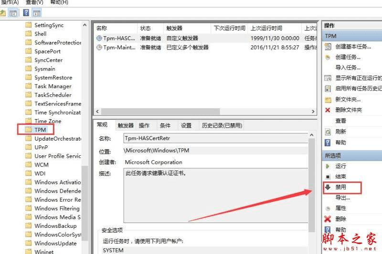Select the SpacePort folder icon
This screenshot has width=382, height=254.
[x=29, y=51]
